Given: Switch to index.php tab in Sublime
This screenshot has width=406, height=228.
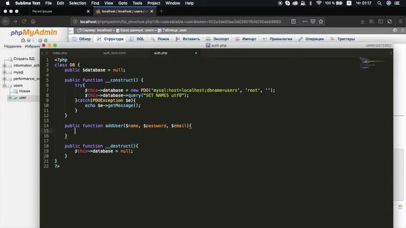Looking at the screenshot, I should point(60,53).
